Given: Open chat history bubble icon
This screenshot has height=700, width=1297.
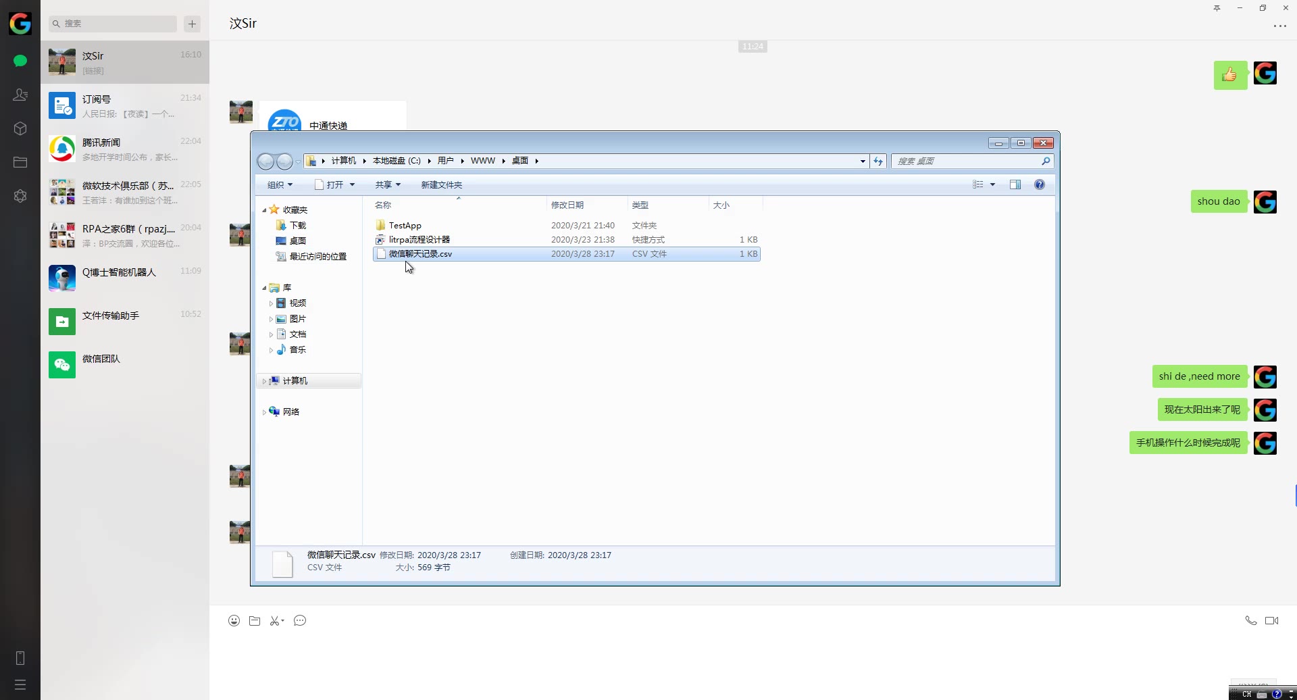Looking at the screenshot, I should [300, 620].
